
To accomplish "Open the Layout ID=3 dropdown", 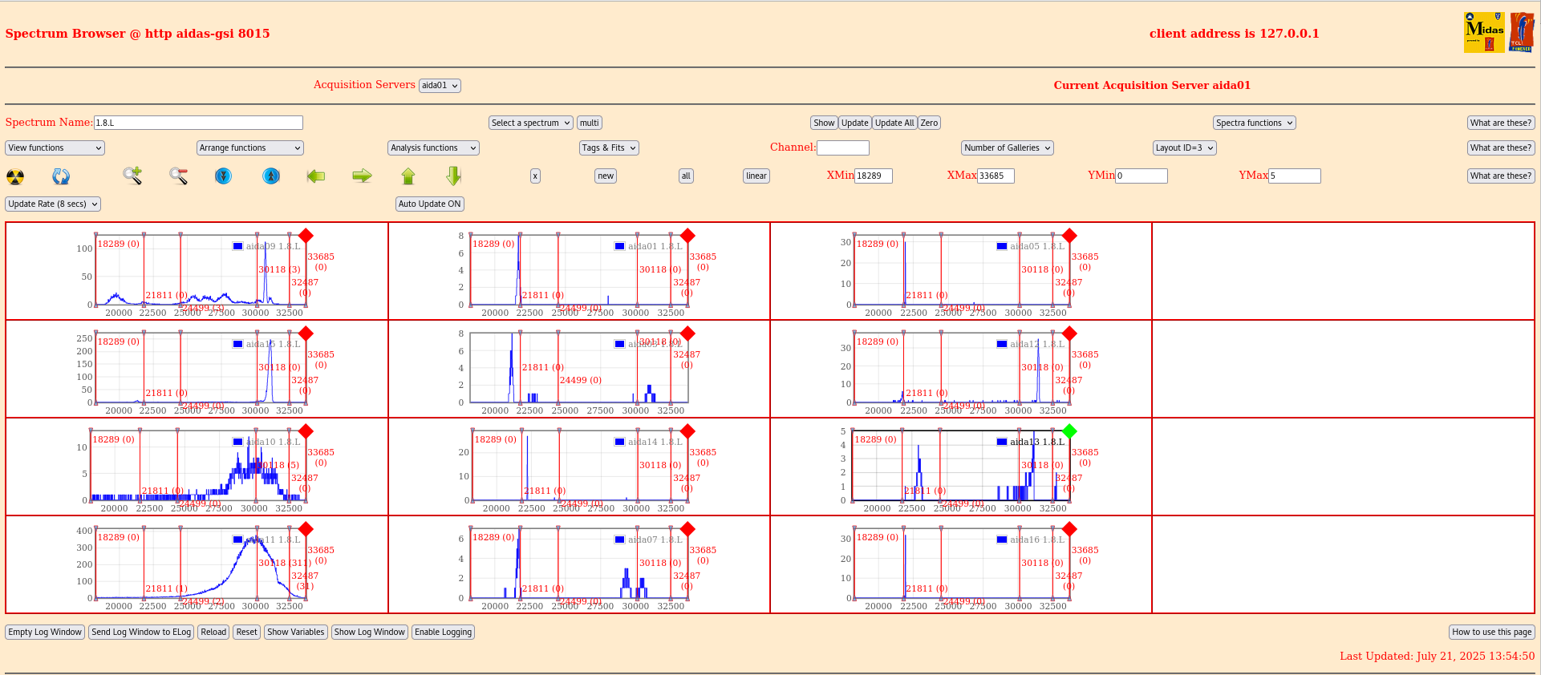I will pyautogui.click(x=1185, y=148).
